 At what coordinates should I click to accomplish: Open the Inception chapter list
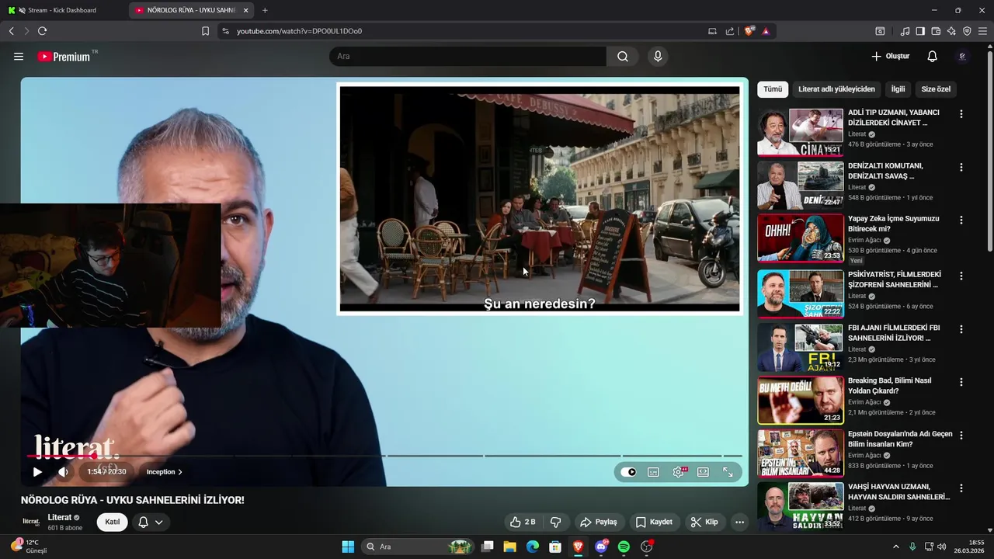(164, 471)
